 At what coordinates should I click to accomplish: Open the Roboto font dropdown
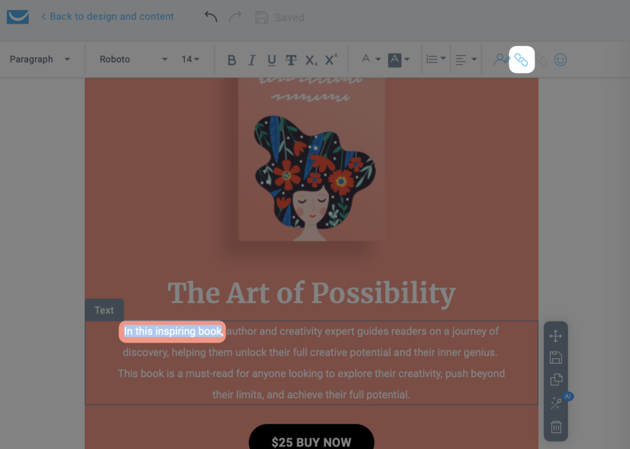[134, 60]
